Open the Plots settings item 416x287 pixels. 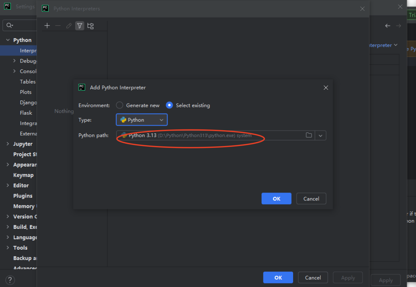tap(26, 92)
